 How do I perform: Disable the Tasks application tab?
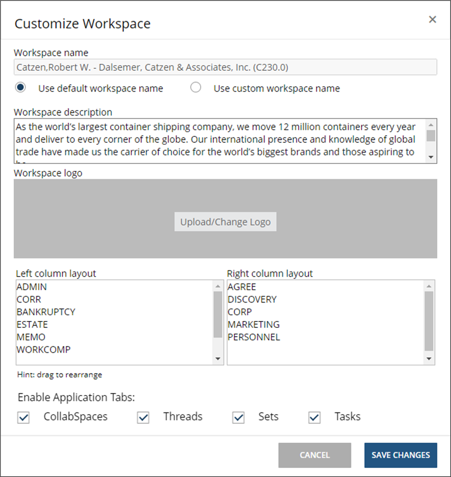314,418
